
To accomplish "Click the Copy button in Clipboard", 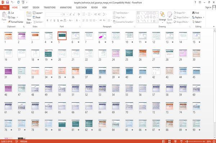I will (x=13, y=18).
